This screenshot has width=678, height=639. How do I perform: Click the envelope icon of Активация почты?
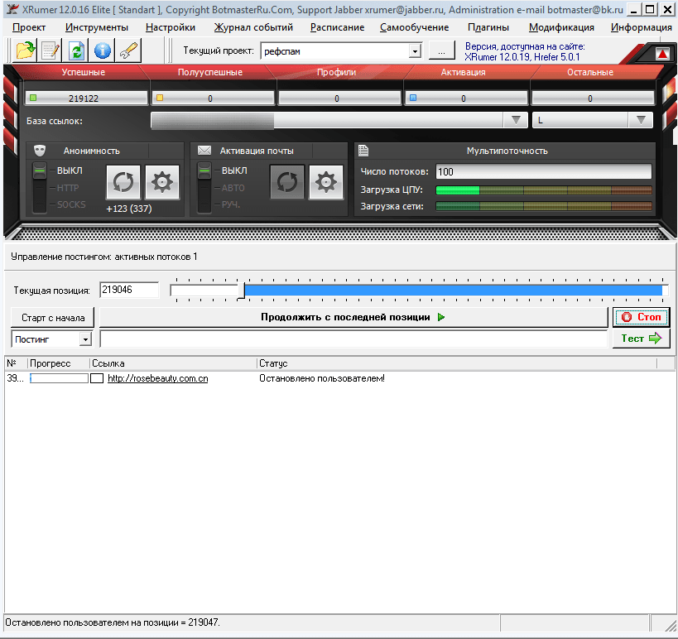click(x=204, y=151)
